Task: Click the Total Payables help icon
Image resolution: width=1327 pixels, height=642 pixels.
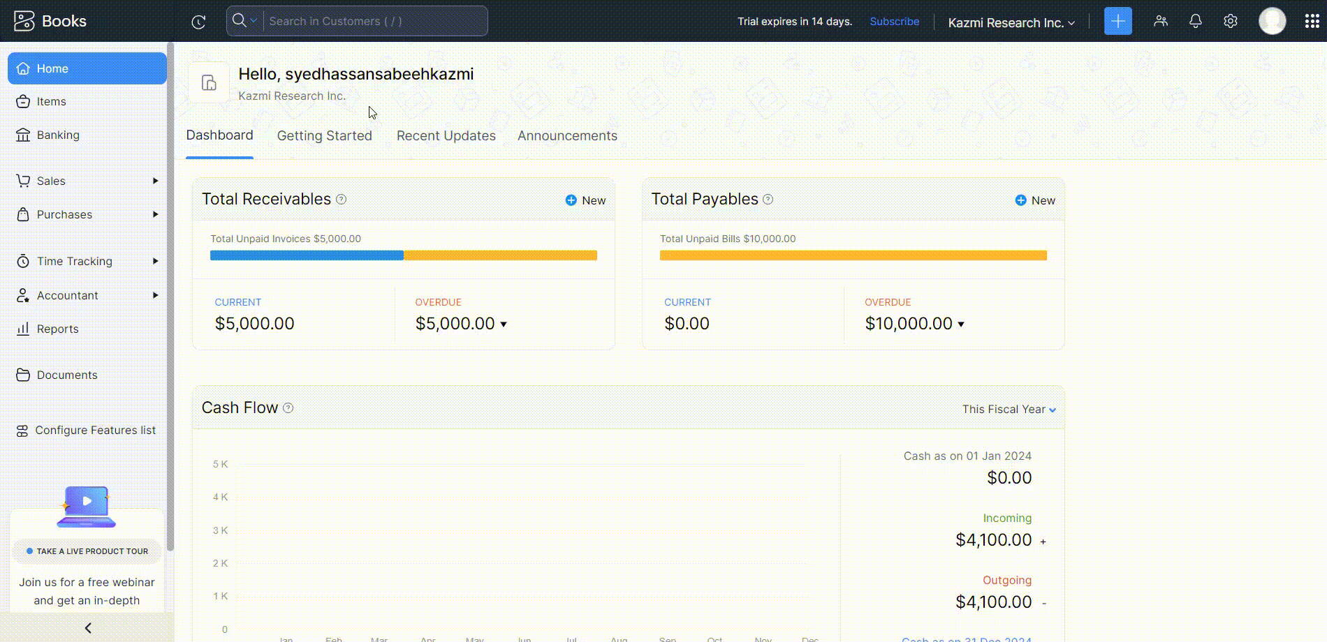Action: pos(768,199)
